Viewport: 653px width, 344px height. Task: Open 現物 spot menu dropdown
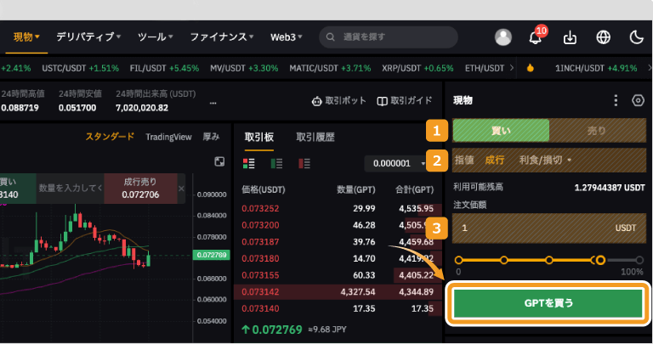[26, 37]
